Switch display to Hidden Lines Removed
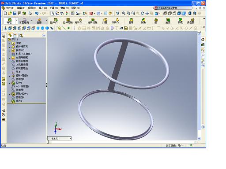The width and height of the screenshot is (226, 169). [x=174, y=13]
